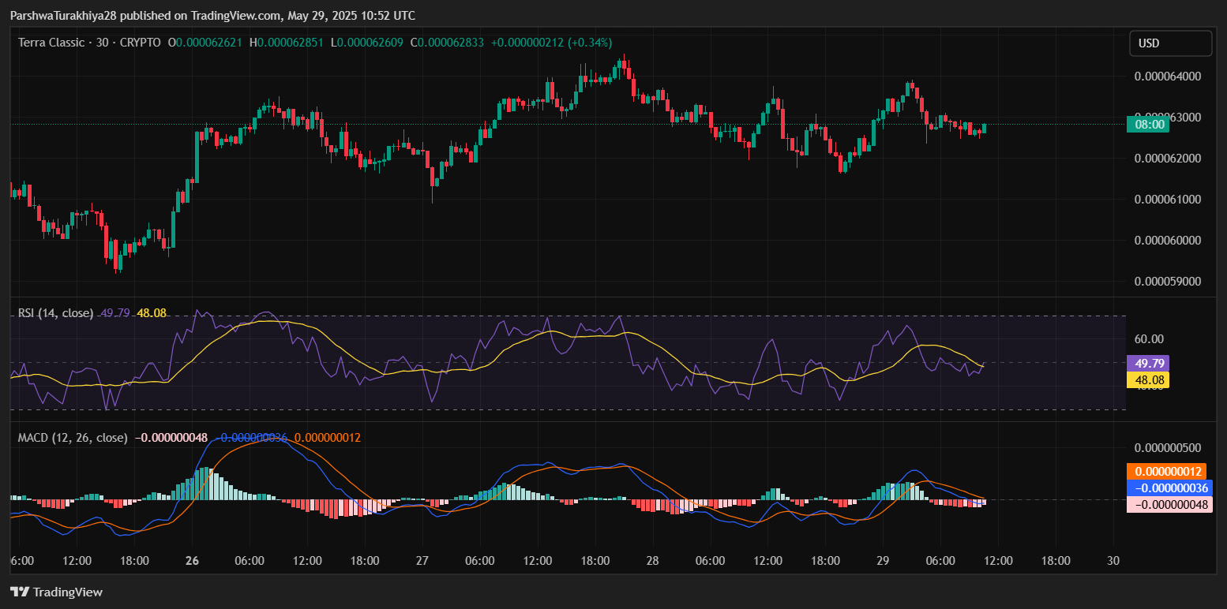Select date marker 28 on time axis
This screenshot has width=1227, height=609.
coord(653,561)
